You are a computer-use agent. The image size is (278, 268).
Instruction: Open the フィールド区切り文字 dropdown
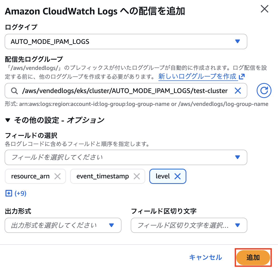[189, 225]
